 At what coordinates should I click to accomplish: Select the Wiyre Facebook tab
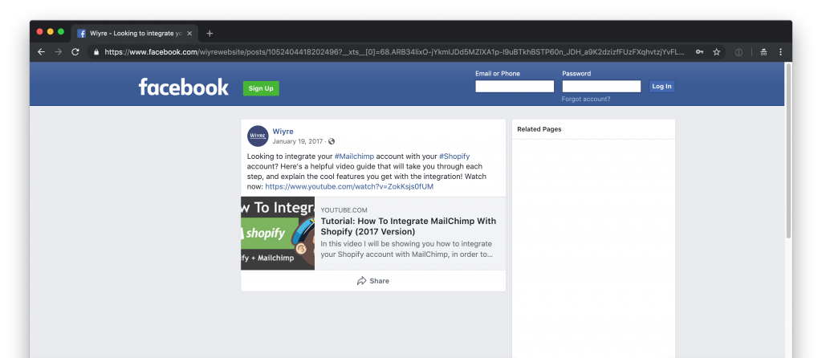click(135, 34)
